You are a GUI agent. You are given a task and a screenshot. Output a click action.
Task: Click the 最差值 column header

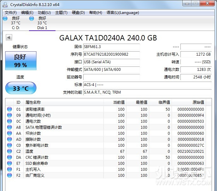coord(138,102)
